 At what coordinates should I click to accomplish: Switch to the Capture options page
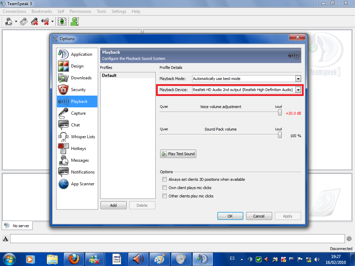click(77, 113)
